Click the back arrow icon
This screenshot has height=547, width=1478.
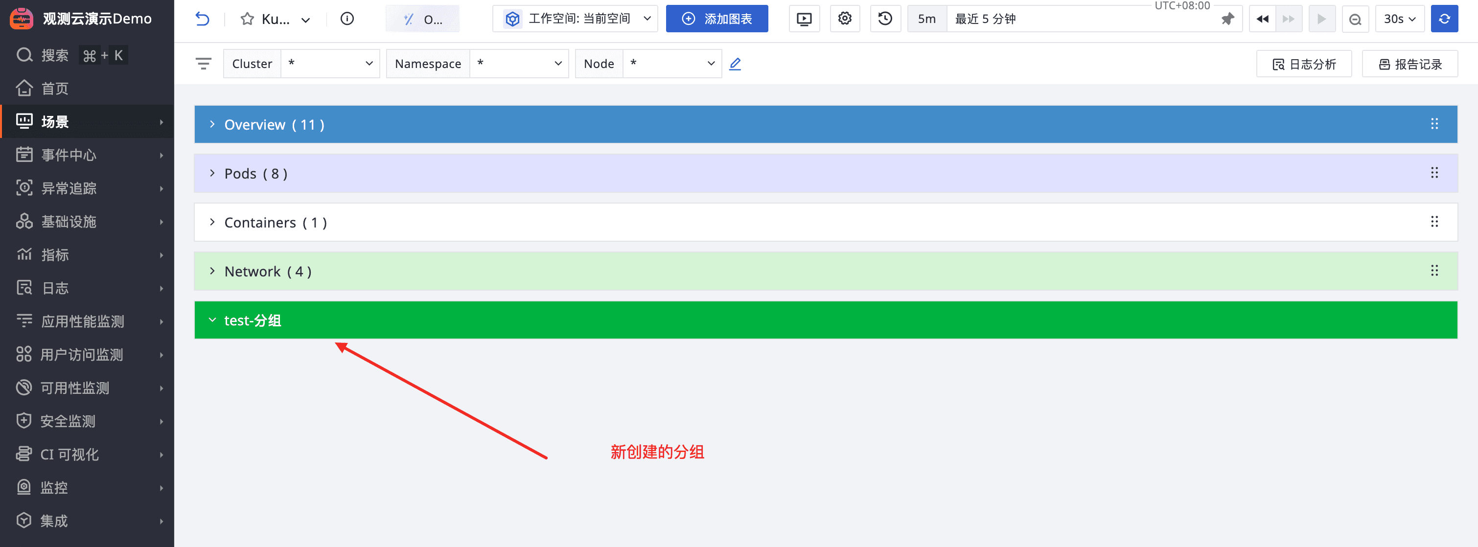[x=202, y=19]
